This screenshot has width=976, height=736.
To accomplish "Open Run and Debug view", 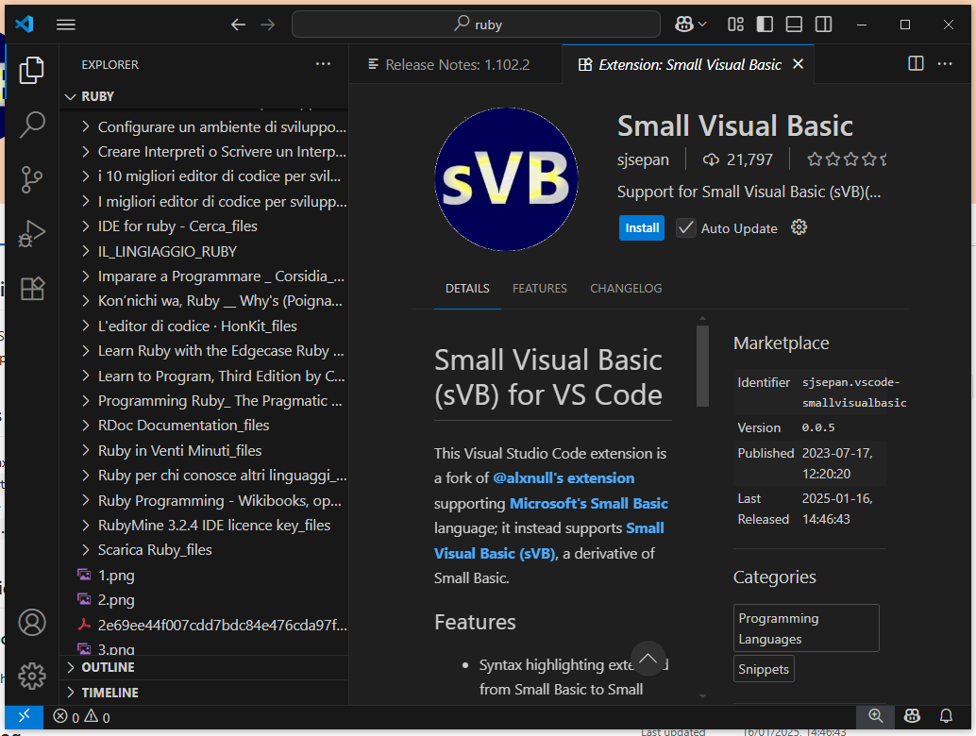I will pos(32,234).
